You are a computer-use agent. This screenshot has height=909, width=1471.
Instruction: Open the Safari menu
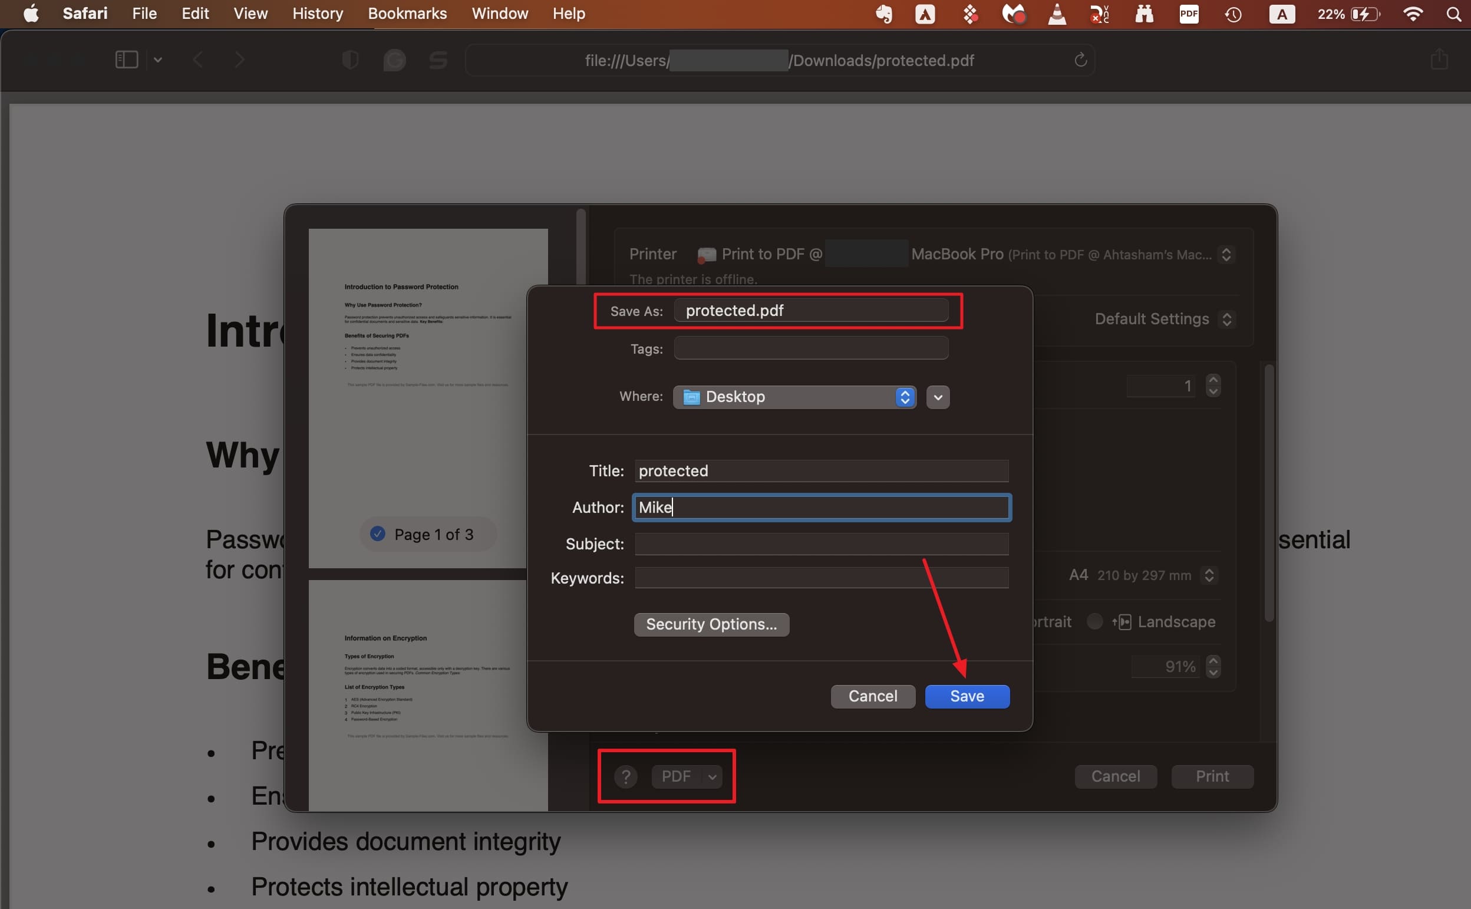click(x=85, y=13)
